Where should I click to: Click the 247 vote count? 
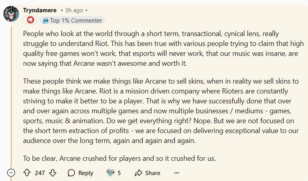(x=40, y=173)
